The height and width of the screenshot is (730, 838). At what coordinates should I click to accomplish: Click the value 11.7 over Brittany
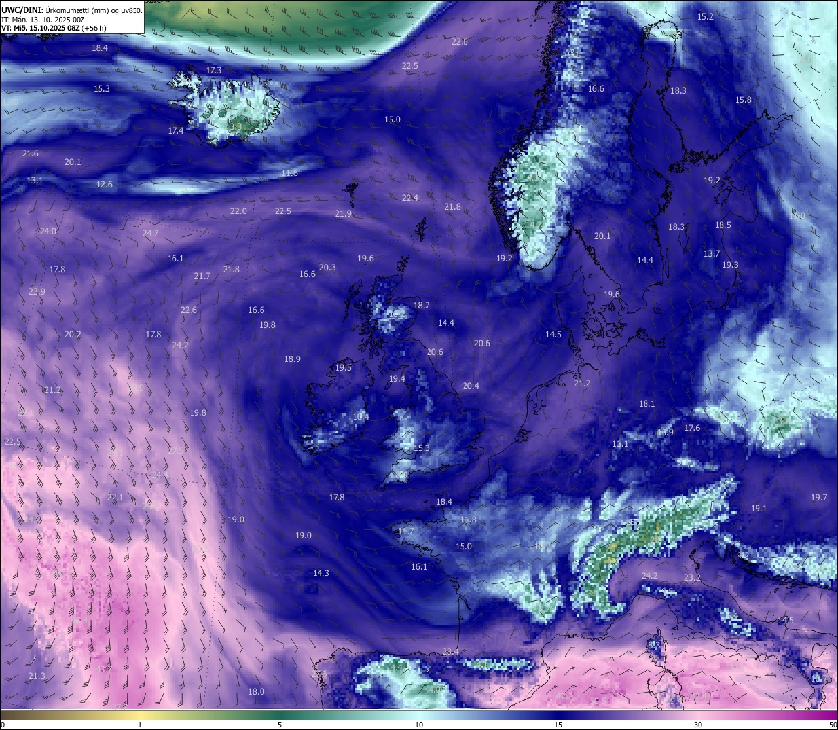[x=406, y=532]
